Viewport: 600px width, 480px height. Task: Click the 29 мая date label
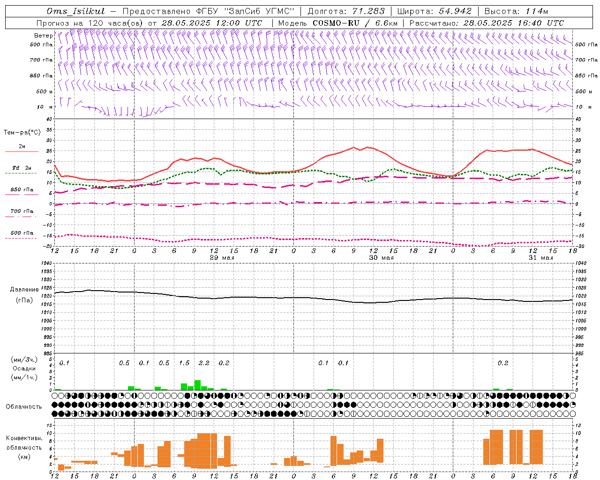coord(222,258)
